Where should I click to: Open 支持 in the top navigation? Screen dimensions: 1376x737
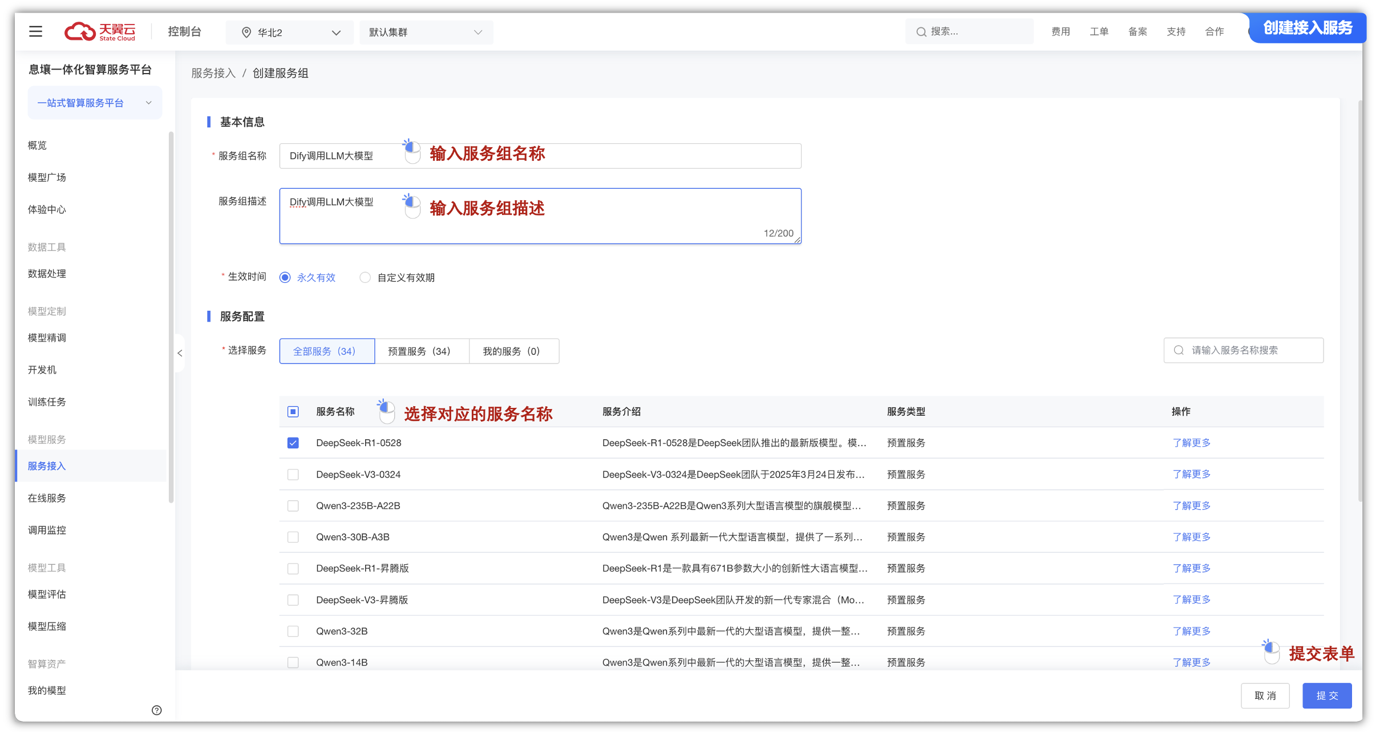tap(1176, 31)
